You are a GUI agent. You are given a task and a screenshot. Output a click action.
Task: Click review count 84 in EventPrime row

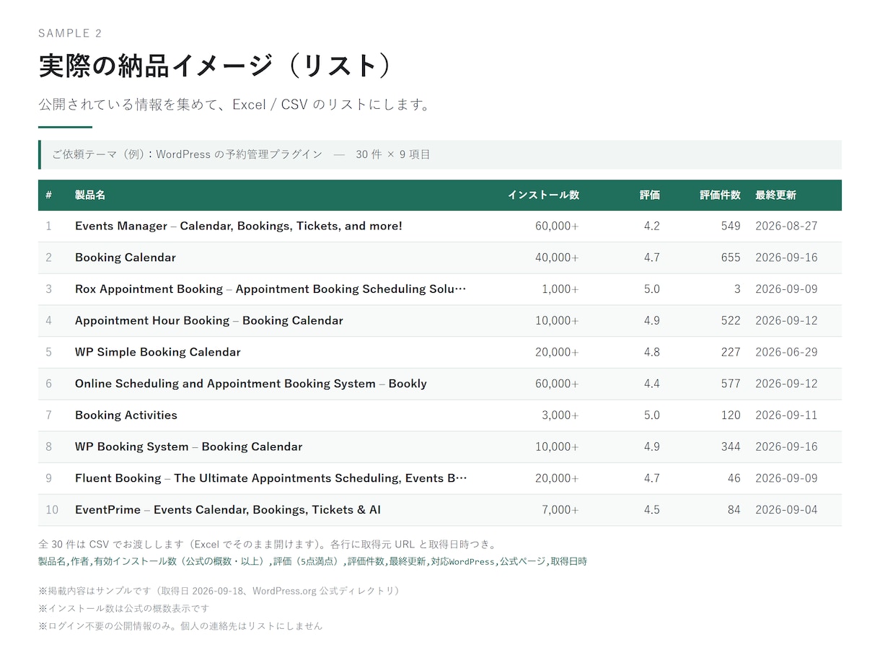pos(734,510)
